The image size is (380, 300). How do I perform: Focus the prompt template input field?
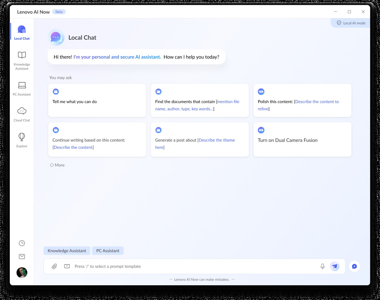point(194,266)
